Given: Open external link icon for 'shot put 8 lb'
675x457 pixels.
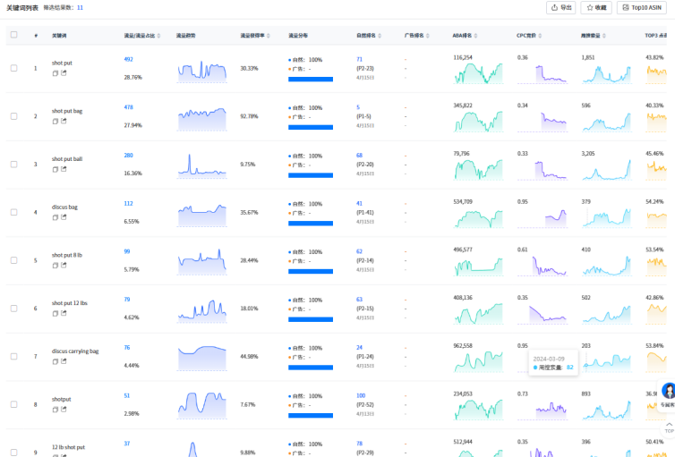Looking at the screenshot, I should click(64, 266).
